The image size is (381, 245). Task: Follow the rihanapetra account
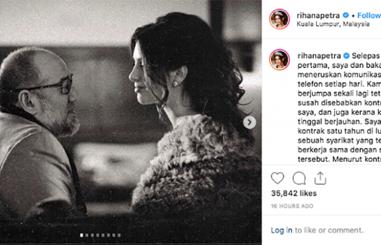point(367,15)
